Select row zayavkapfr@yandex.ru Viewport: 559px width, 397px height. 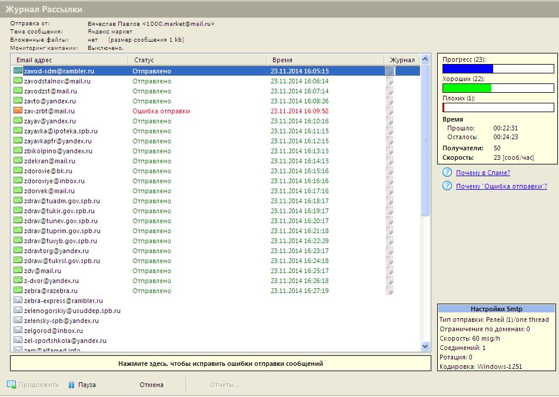[216, 141]
